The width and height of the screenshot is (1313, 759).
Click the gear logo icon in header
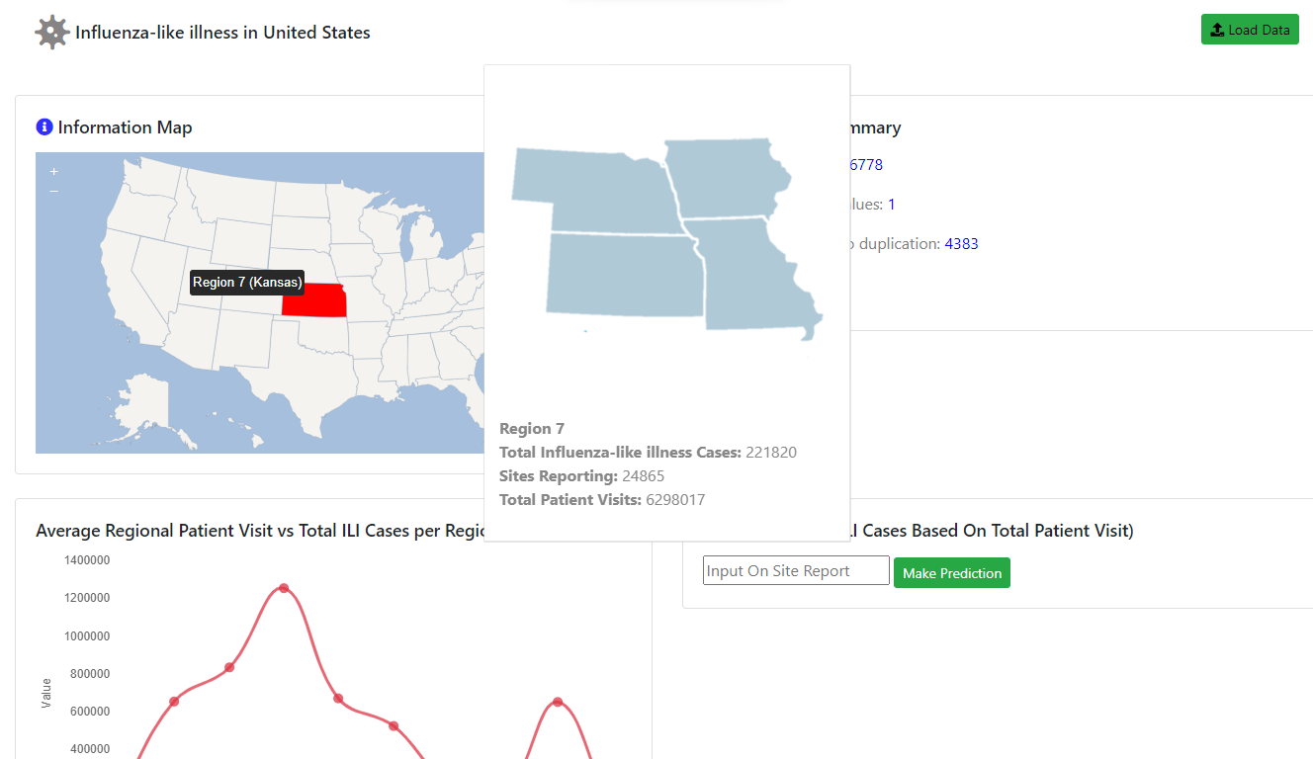tap(51, 32)
